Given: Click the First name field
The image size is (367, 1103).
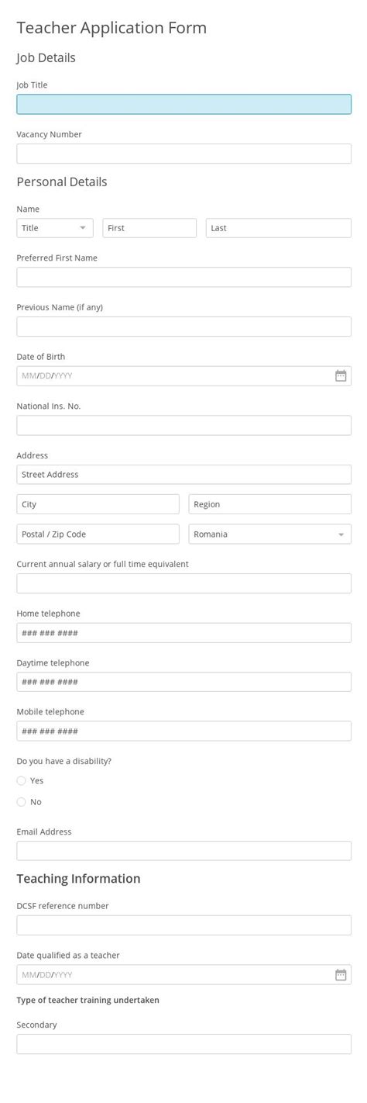Looking at the screenshot, I should [149, 228].
